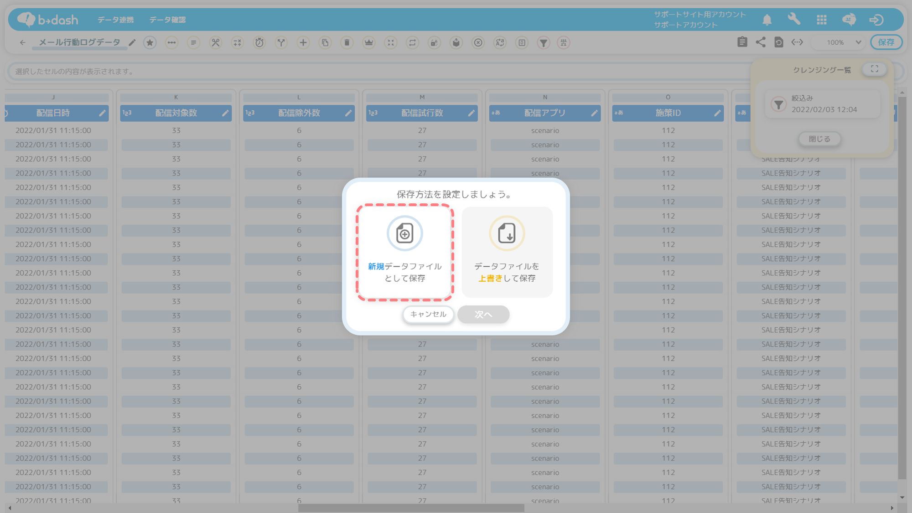
Task: Close the cleansing list with 閉じる
Action: coord(819,139)
